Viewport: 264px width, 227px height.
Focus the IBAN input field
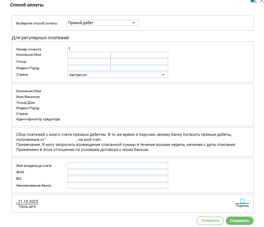[x=117, y=172]
